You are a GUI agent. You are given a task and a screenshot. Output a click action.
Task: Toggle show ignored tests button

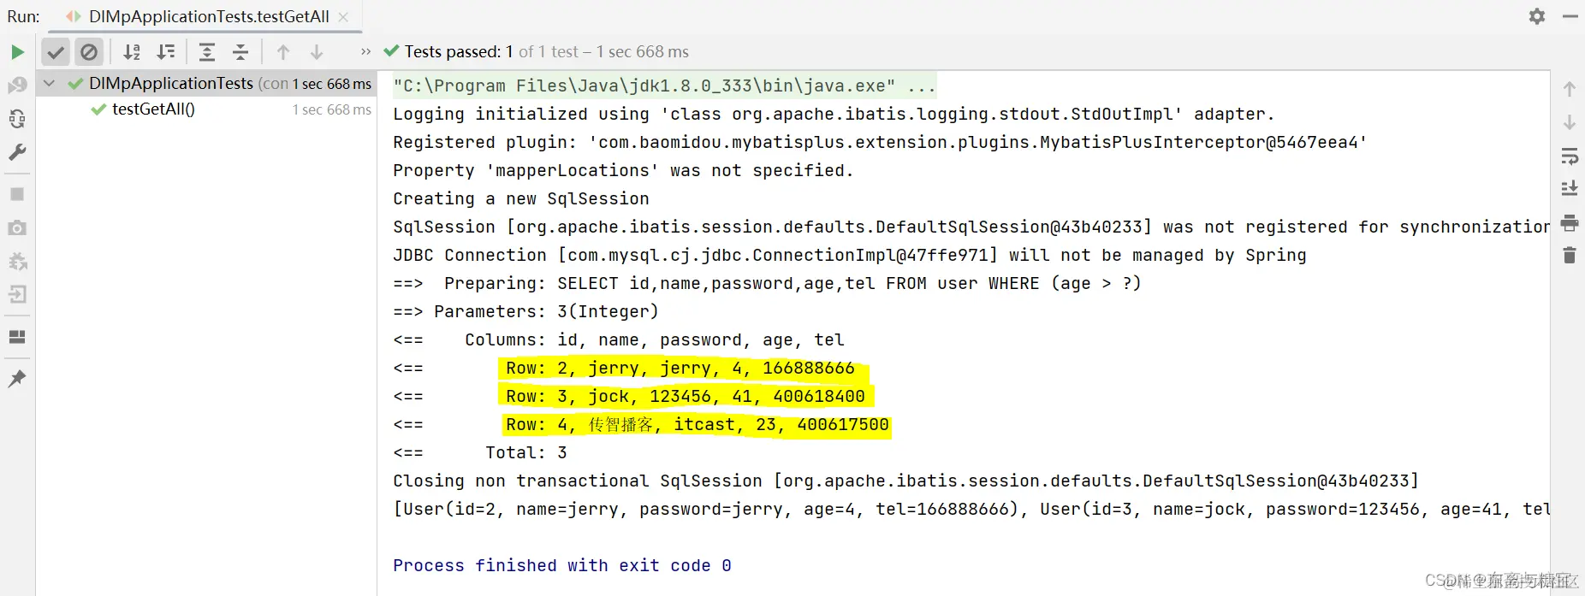point(89,52)
